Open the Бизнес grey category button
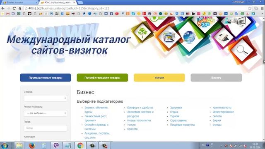 (216, 78)
